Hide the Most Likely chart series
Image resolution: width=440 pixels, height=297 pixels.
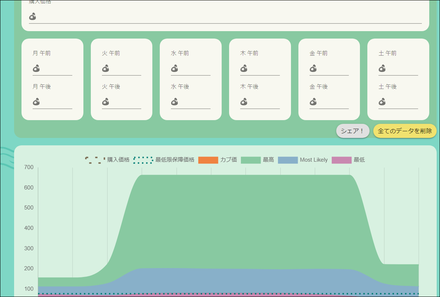[303, 160]
